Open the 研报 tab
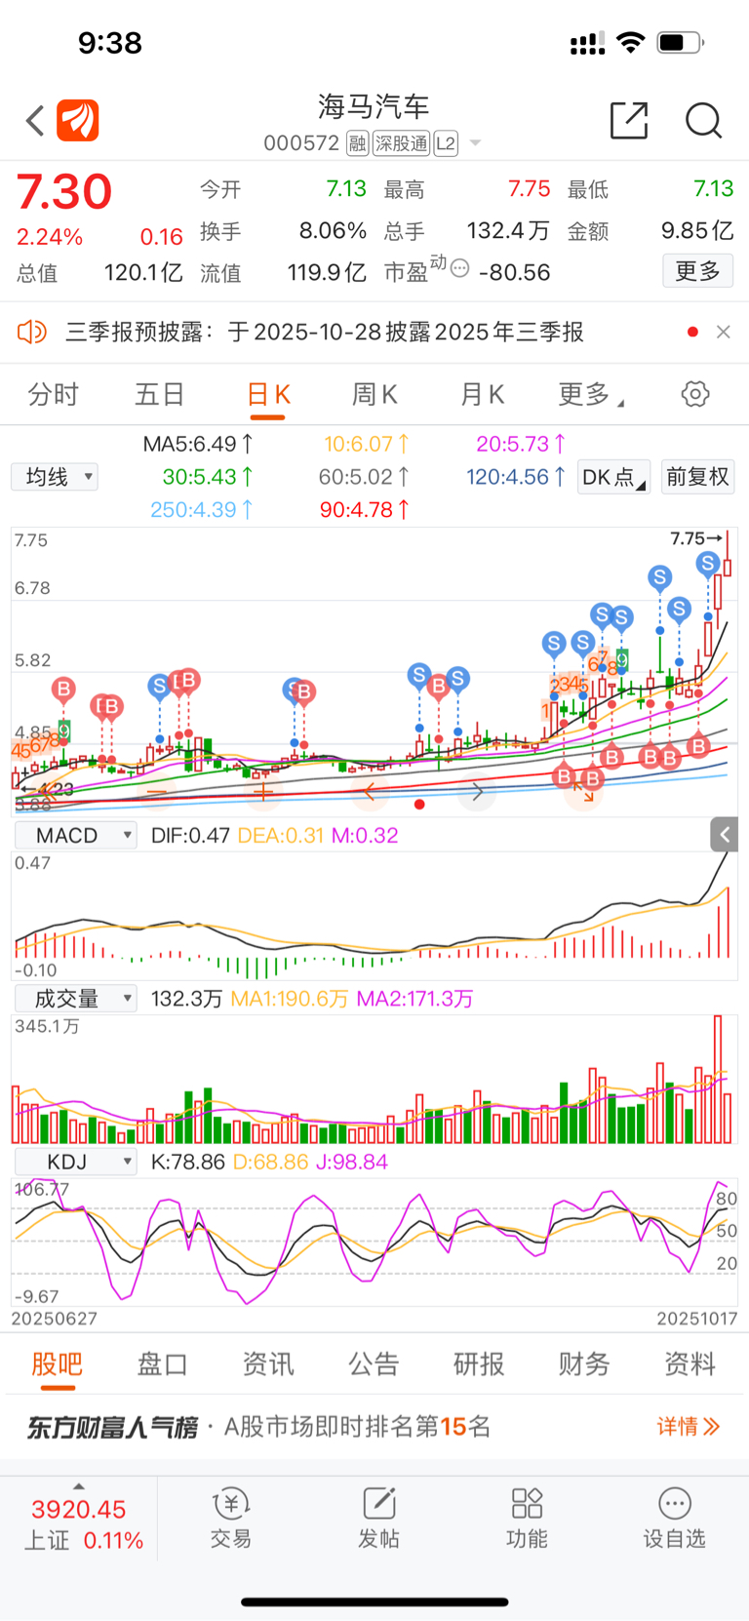The width and height of the screenshot is (749, 1621). pyautogui.click(x=479, y=1364)
